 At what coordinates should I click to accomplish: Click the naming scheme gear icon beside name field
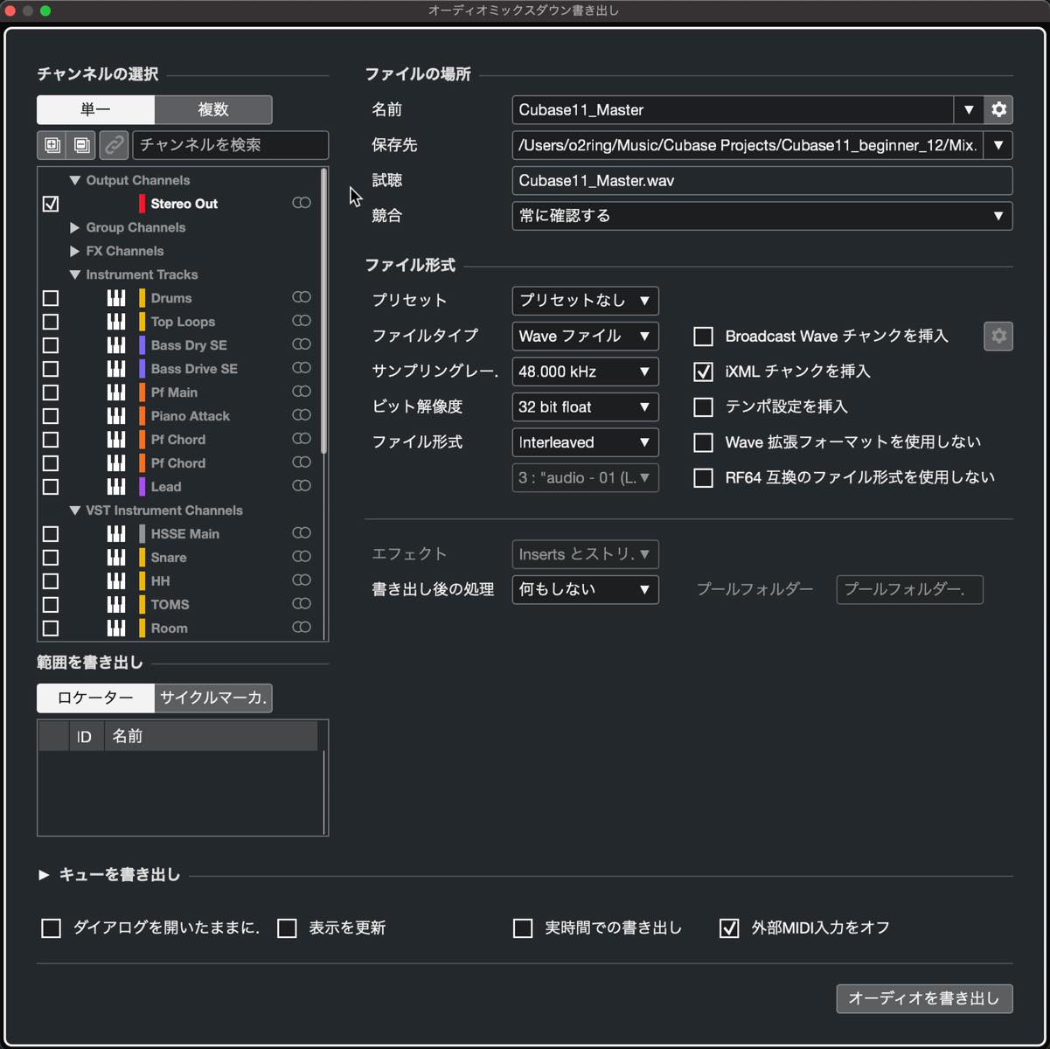point(998,110)
